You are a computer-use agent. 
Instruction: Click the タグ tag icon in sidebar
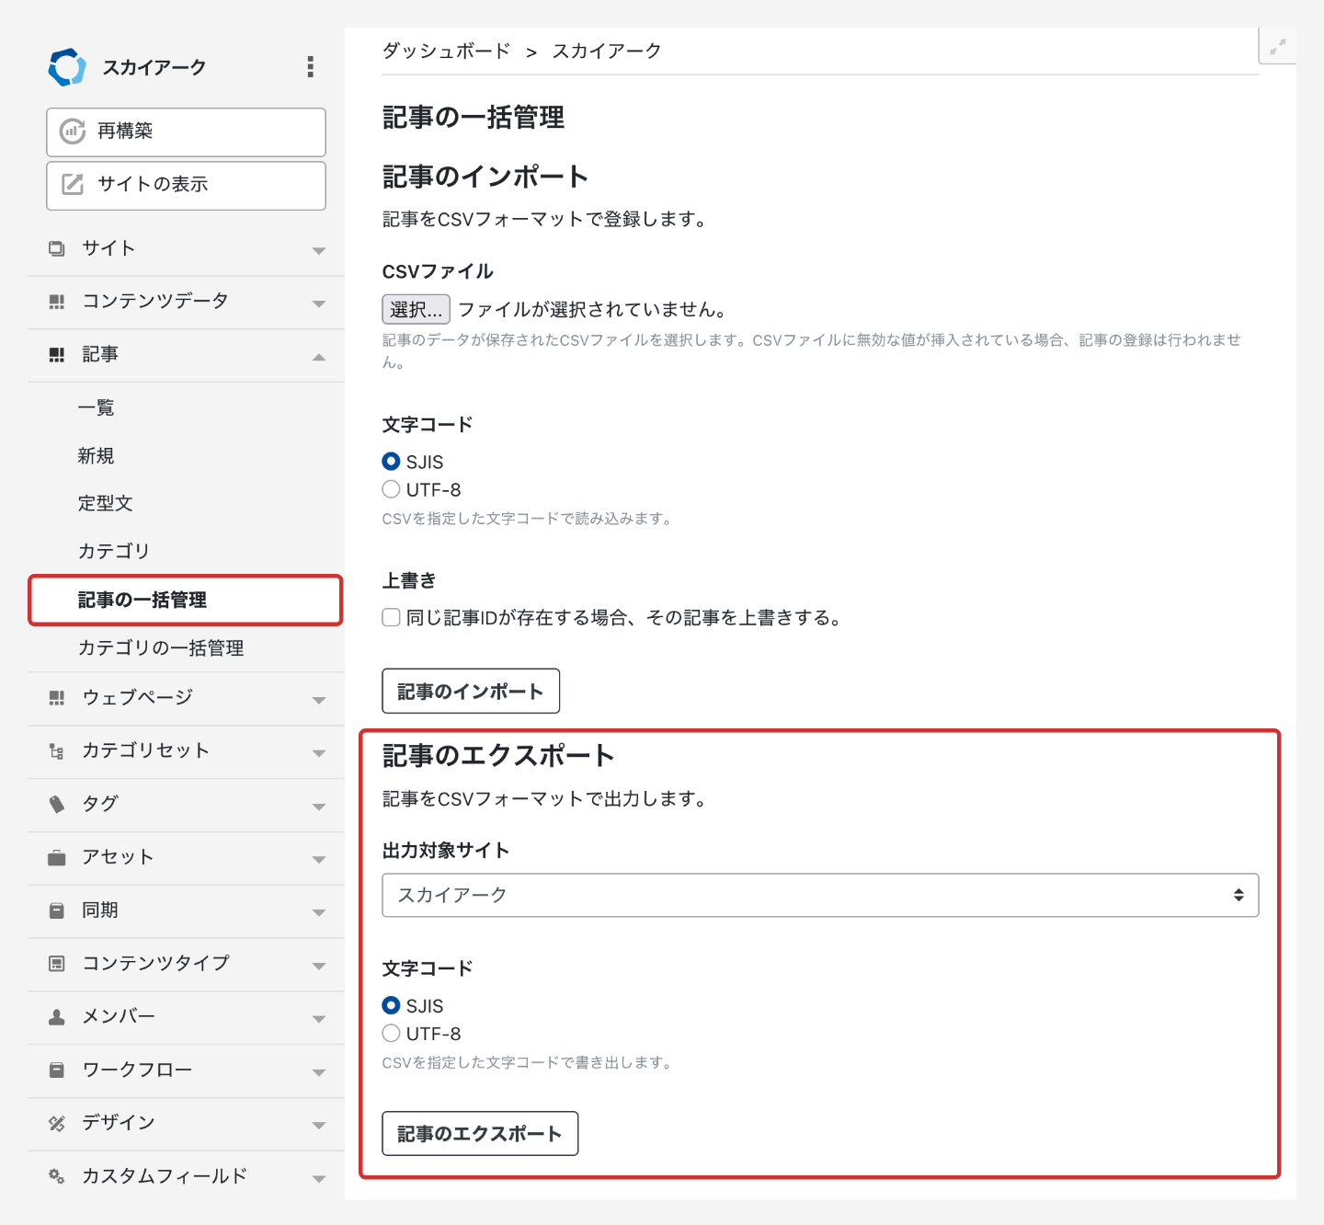(x=57, y=805)
